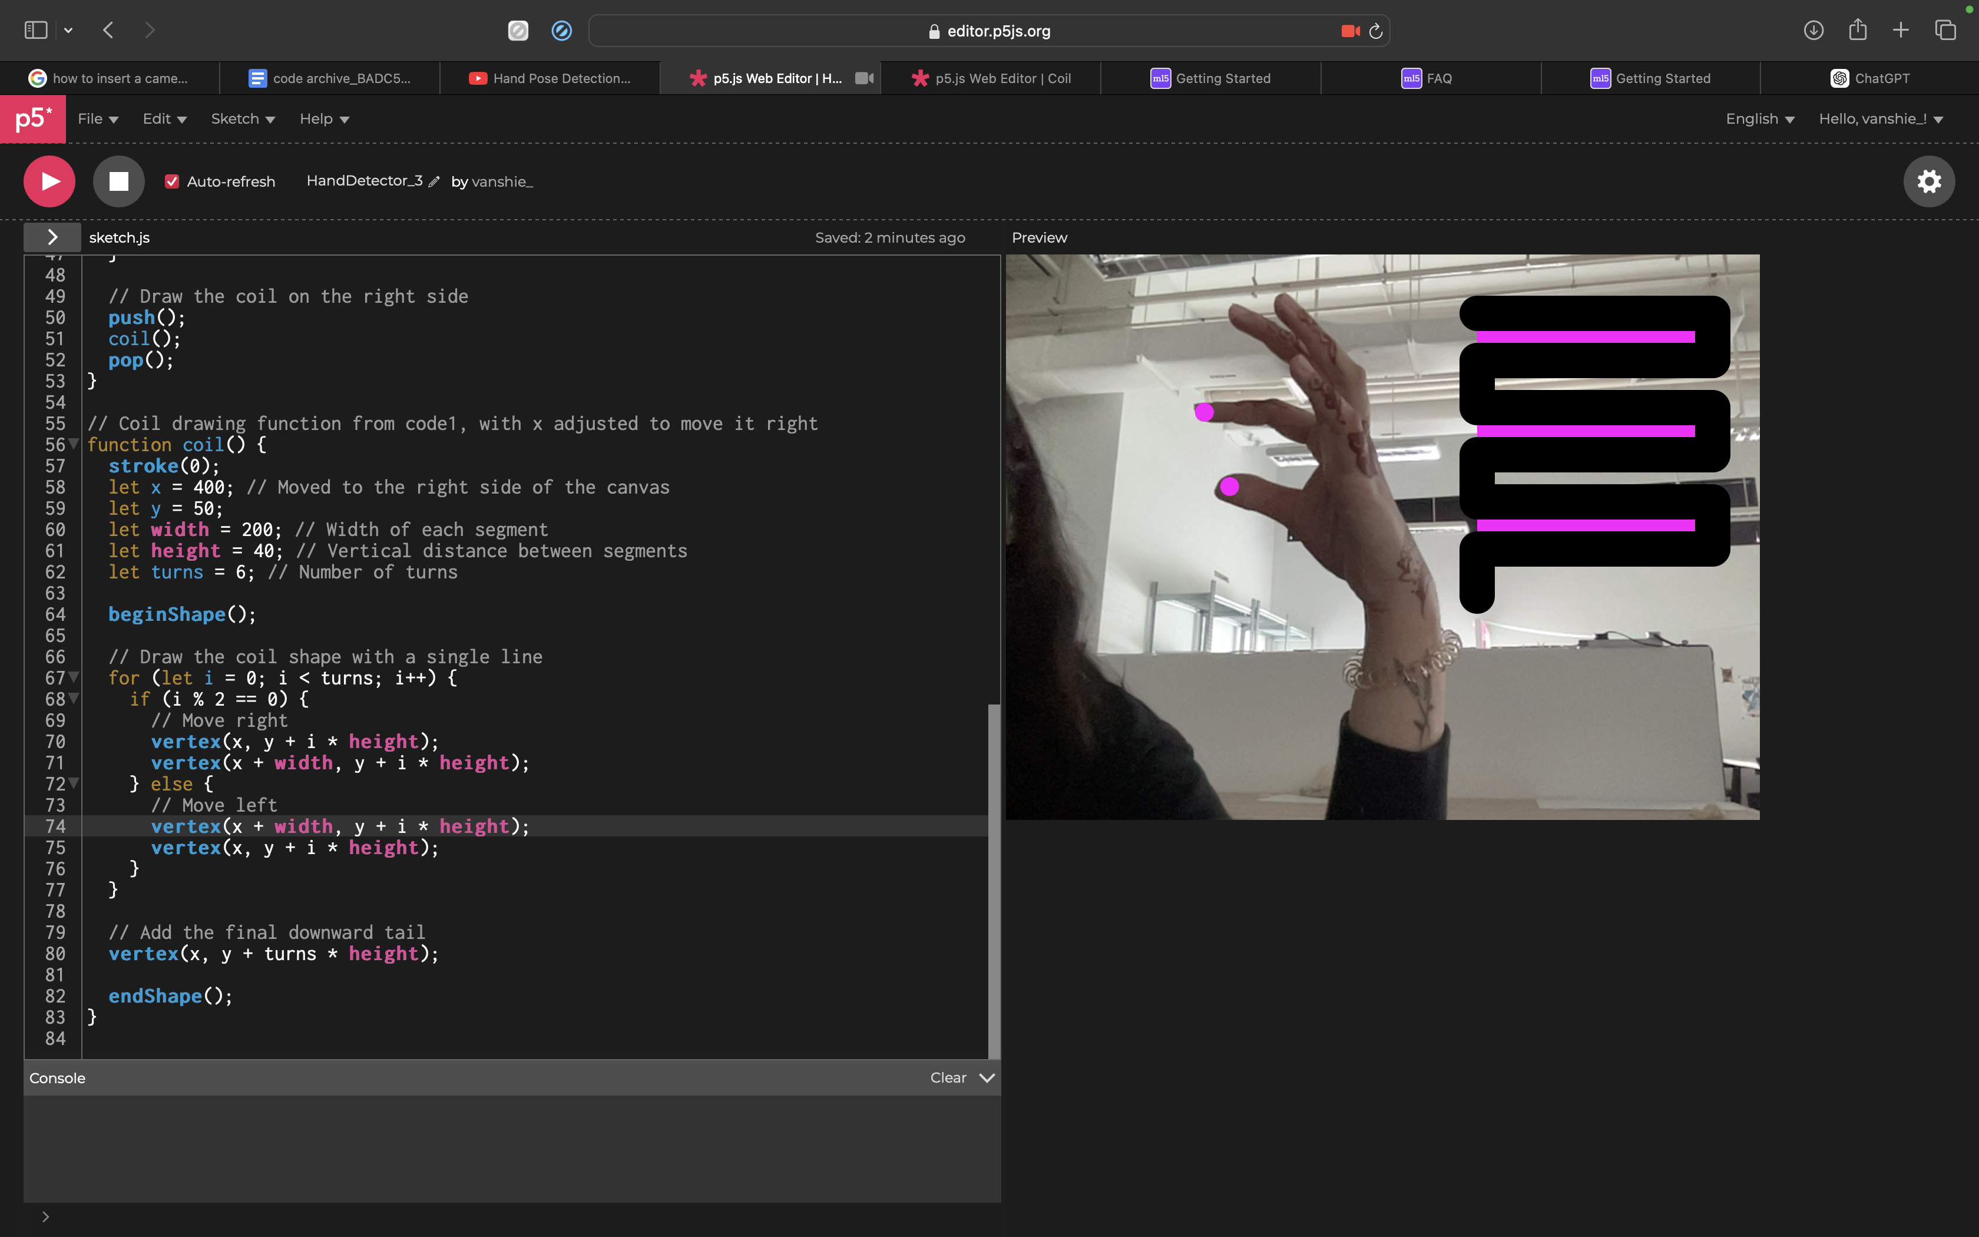Click the pencil icon to rename sketch

point(434,181)
